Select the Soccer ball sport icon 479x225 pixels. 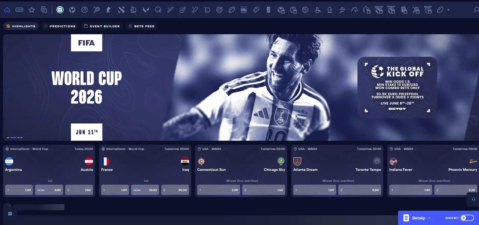point(72,10)
